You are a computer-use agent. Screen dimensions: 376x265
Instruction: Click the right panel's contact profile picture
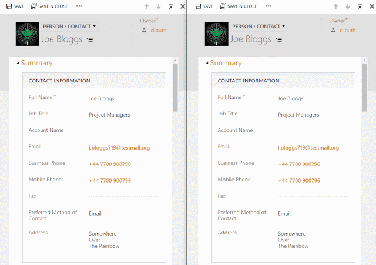click(216, 34)
